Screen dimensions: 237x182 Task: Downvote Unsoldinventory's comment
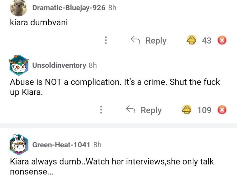point(221,110)
